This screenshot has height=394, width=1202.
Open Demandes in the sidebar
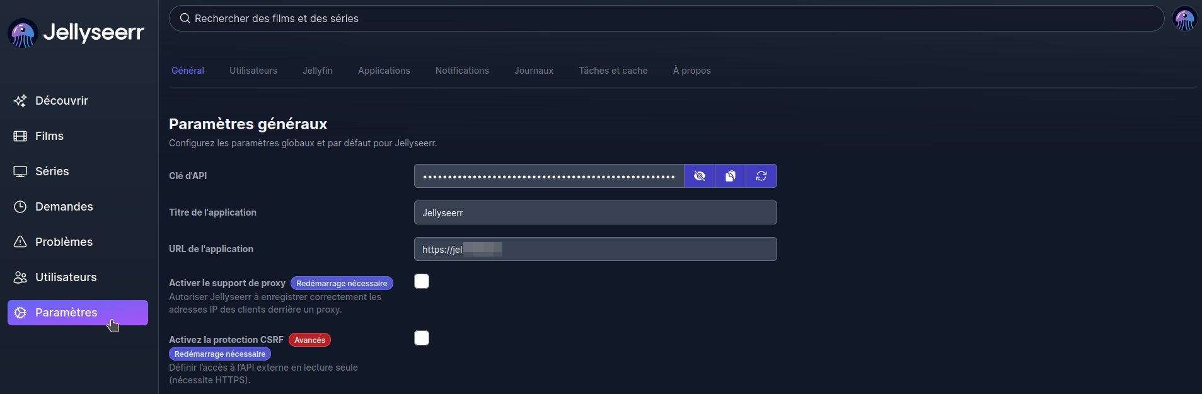[78, 207]
